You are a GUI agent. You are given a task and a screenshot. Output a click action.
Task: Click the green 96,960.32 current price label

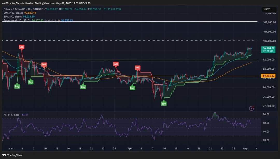tap(269, 49)
